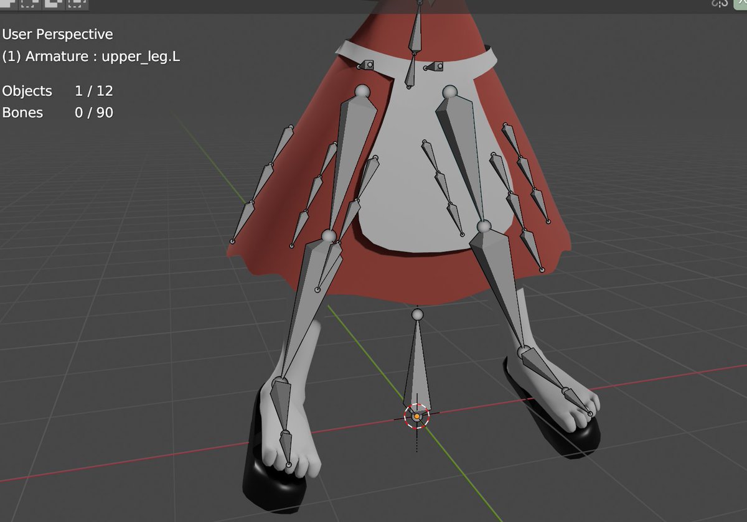Click the X-mirror butterfly icon in header

point(720,3)
